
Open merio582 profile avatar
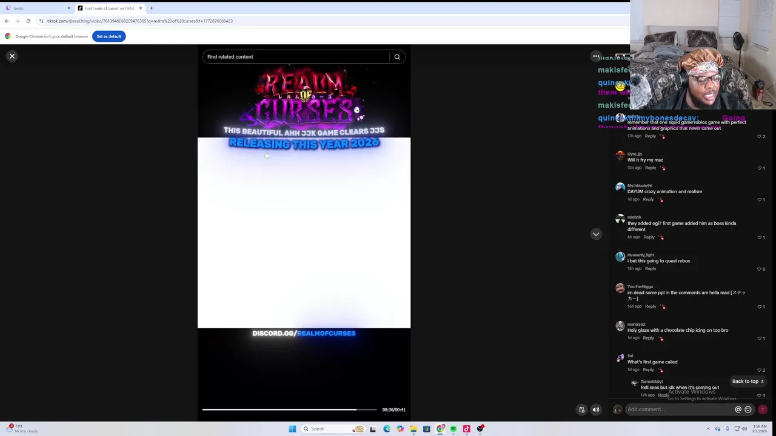620,326
